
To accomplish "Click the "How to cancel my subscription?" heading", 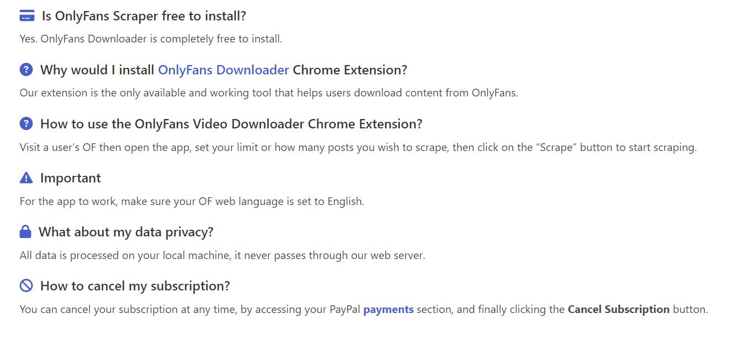I will point(135,286).
